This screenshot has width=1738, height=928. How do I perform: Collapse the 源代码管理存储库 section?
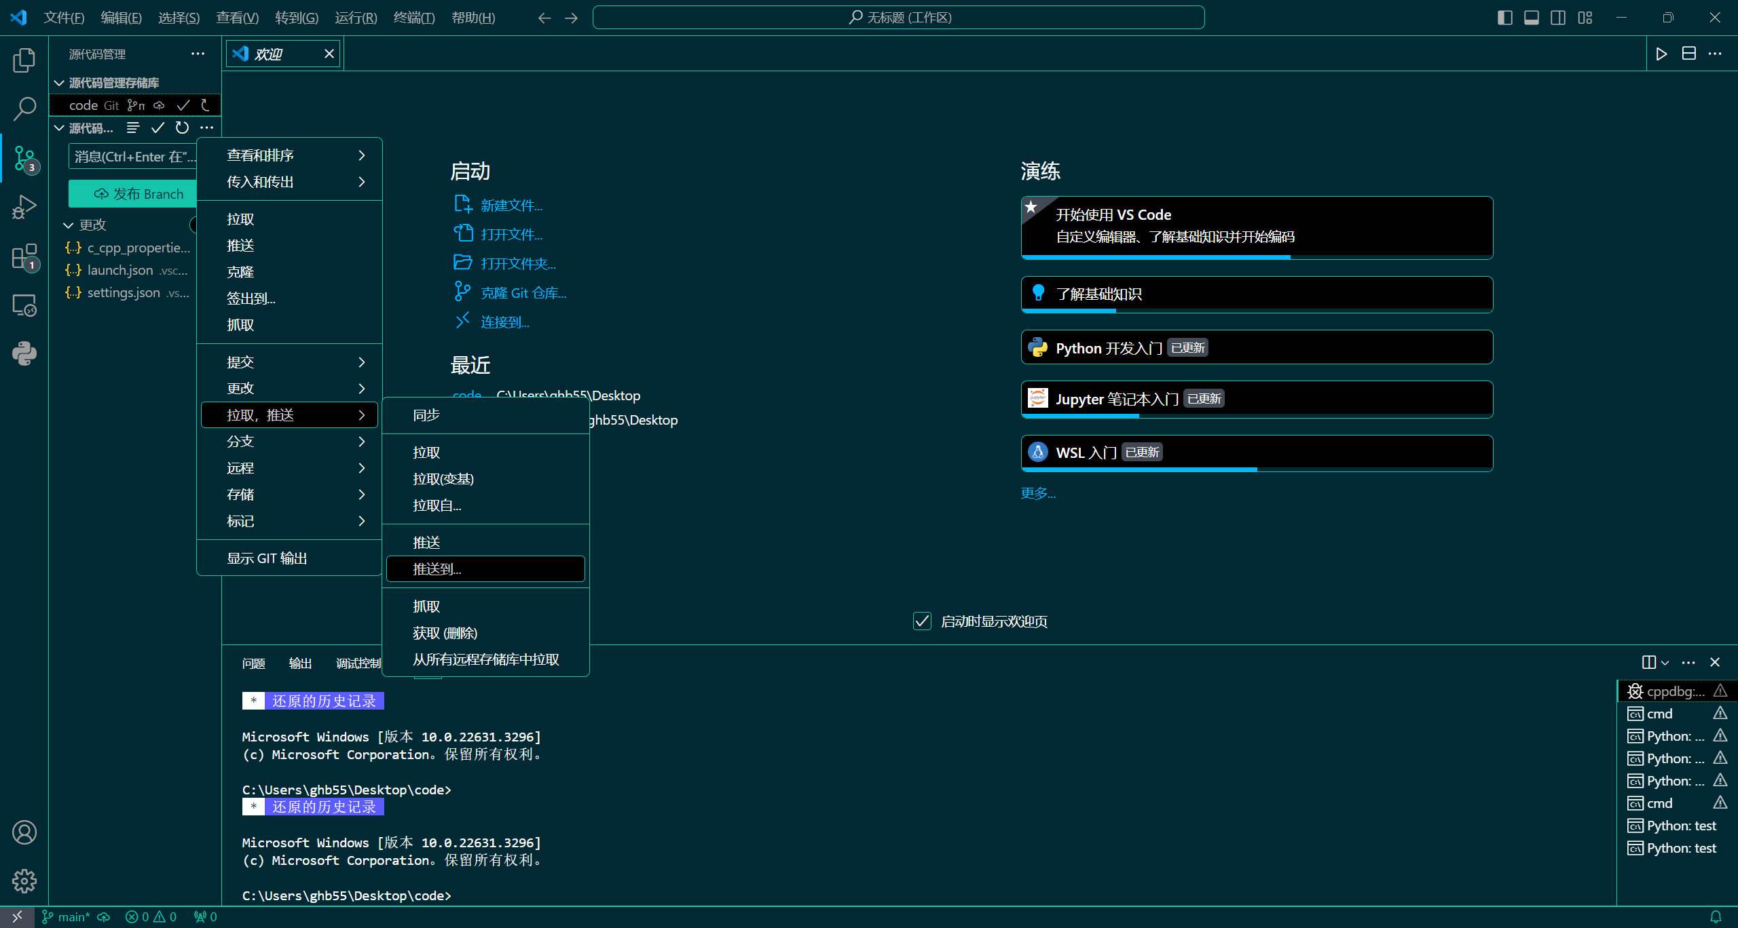(x=60, y=83)
